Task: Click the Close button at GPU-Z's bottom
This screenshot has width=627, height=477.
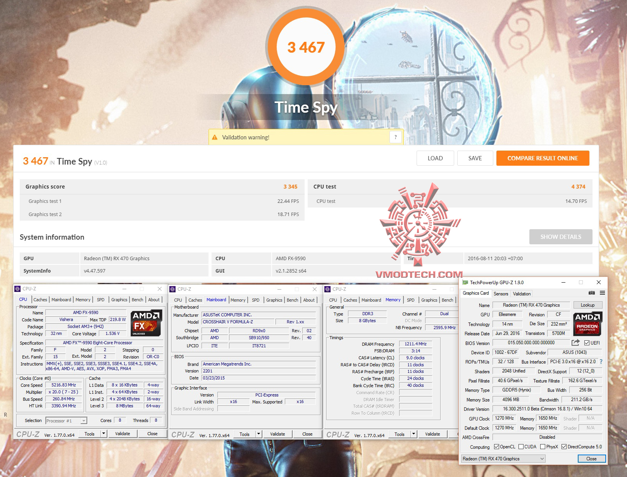Action: [x=591, y=459]
